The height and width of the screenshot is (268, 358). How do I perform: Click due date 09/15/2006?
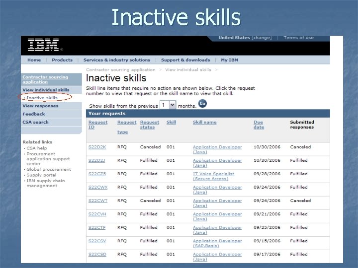coord(267,241)
